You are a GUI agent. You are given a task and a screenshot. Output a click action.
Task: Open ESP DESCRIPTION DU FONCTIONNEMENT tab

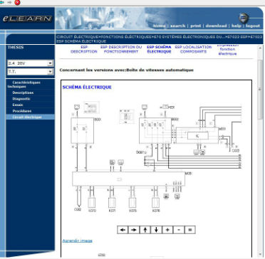click(121, 49)
